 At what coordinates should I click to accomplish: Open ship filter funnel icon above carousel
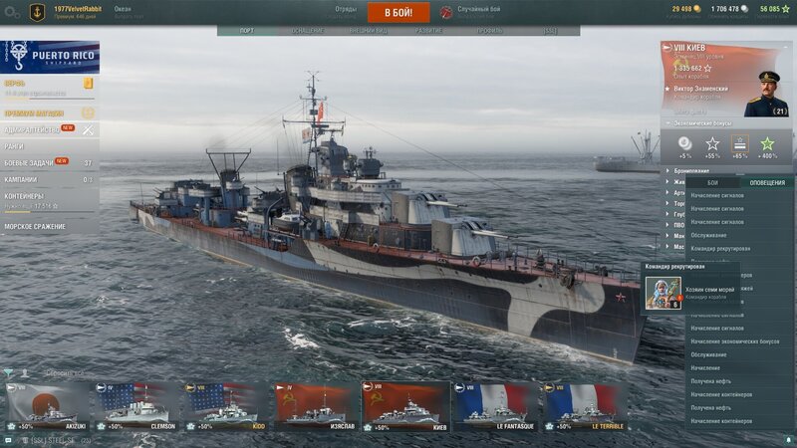click(9, 373)
